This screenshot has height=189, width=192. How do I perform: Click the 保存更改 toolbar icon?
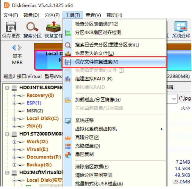(11, 27)
